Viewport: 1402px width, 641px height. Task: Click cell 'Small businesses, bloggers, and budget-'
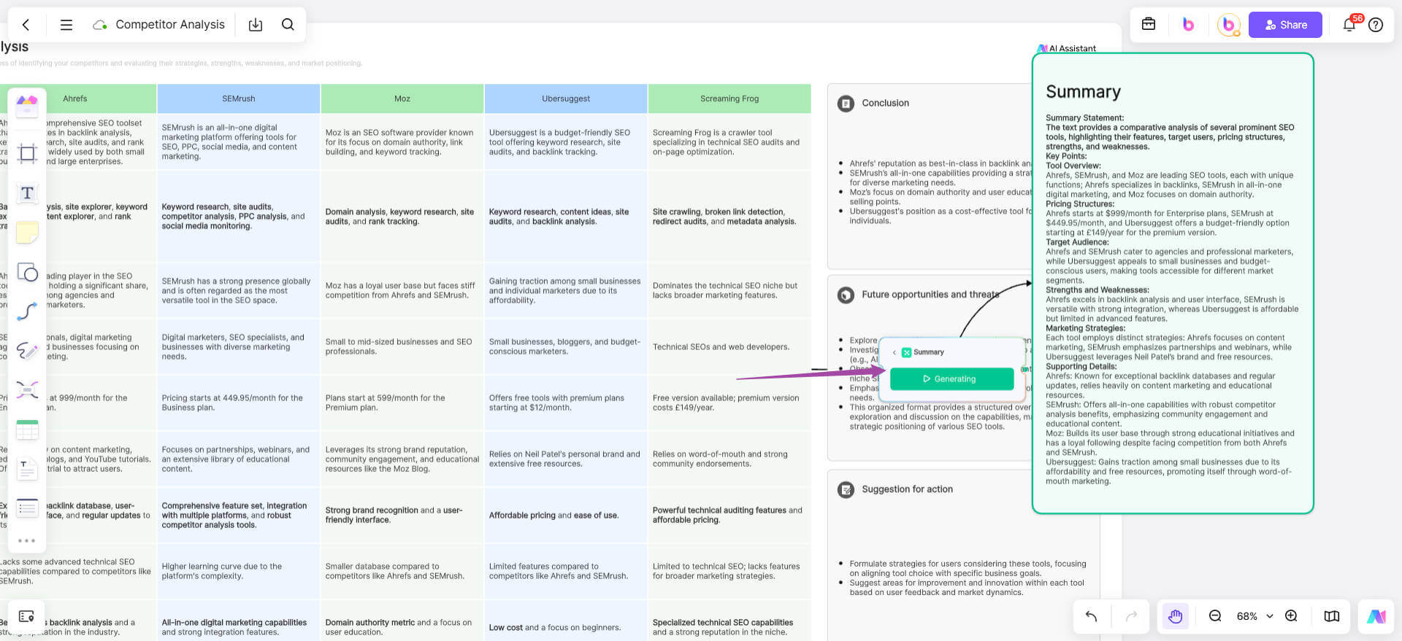(564, 346)
